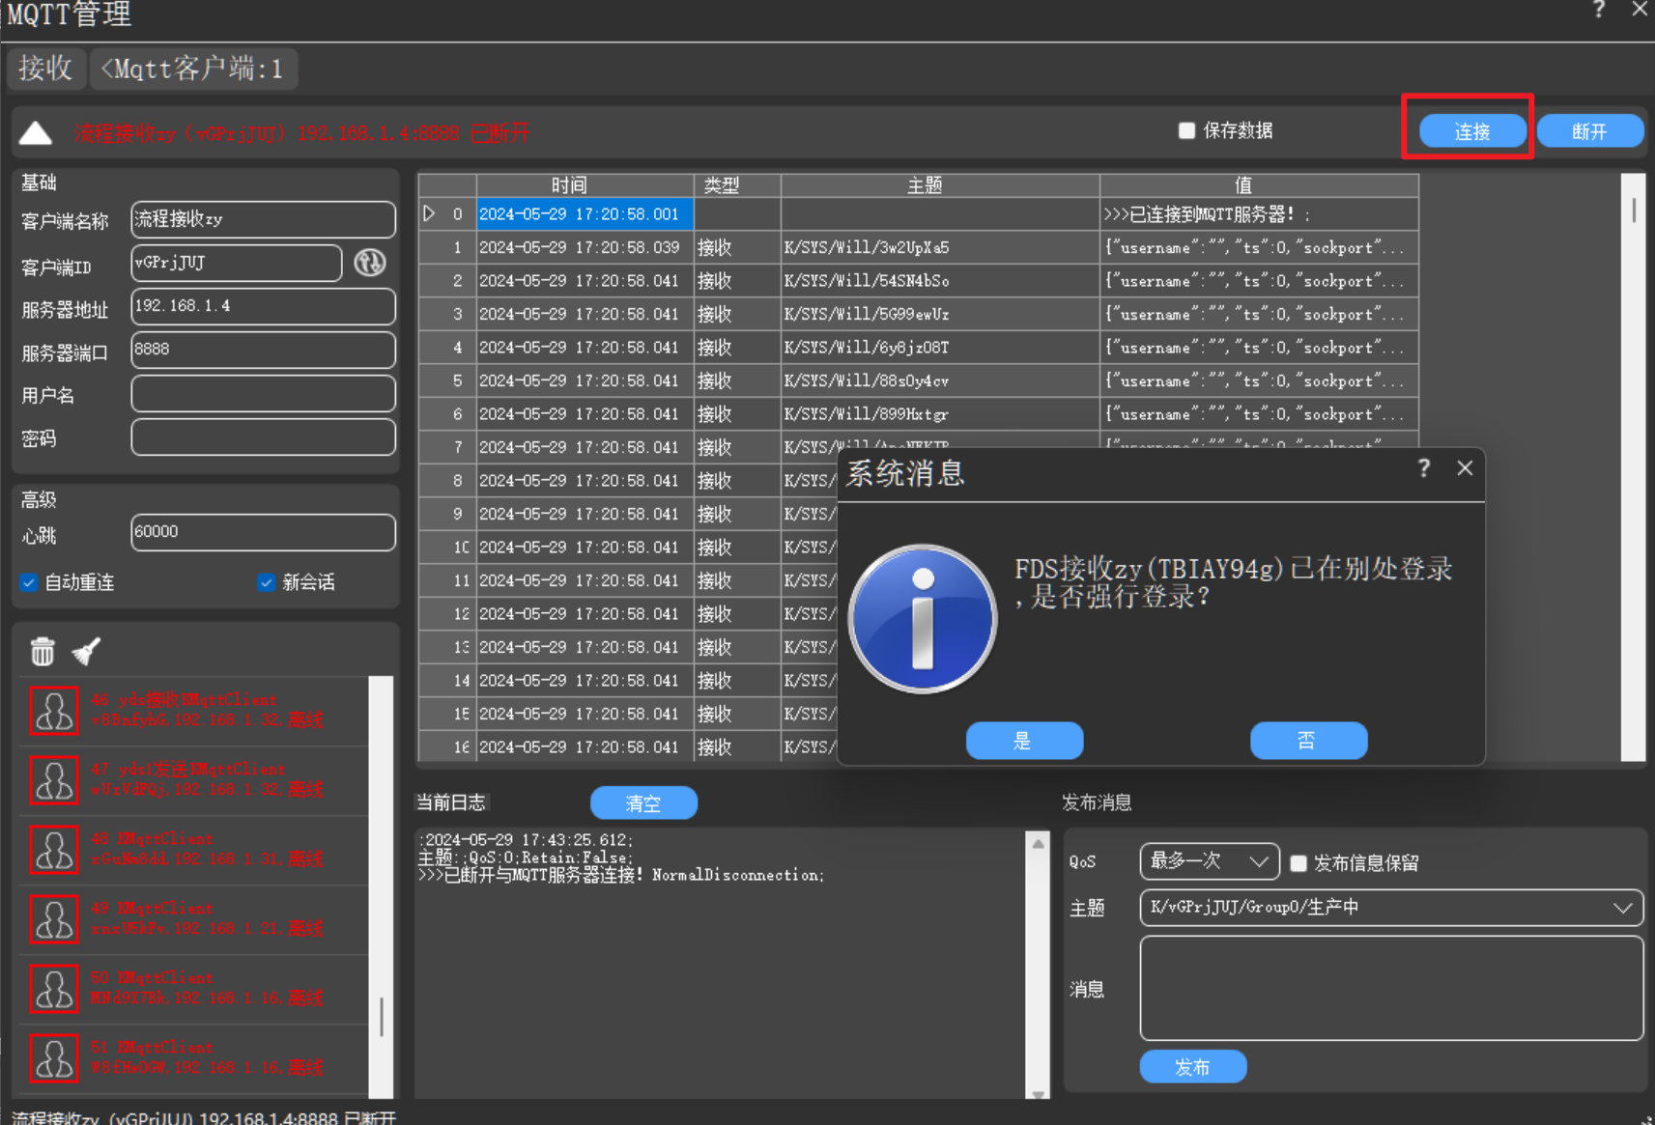Click the 清空 button to clear log

pyautogui.click(x=643, y=803)
